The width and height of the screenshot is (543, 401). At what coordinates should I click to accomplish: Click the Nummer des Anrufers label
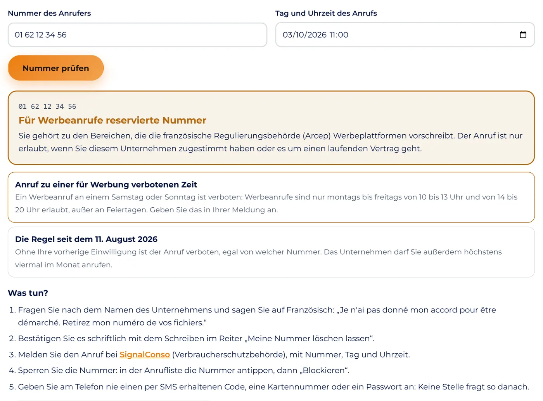(x=49, y=13)
